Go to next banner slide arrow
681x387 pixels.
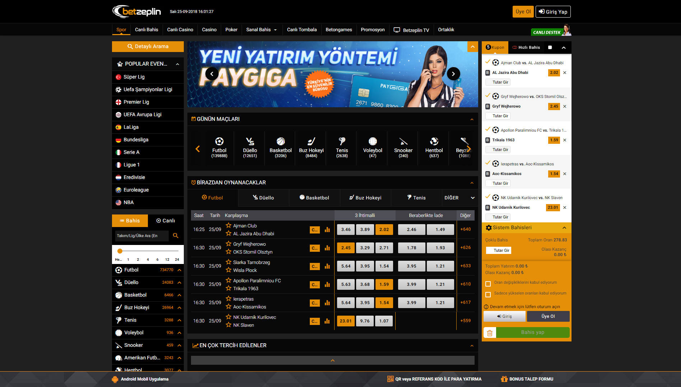point(453,74)
